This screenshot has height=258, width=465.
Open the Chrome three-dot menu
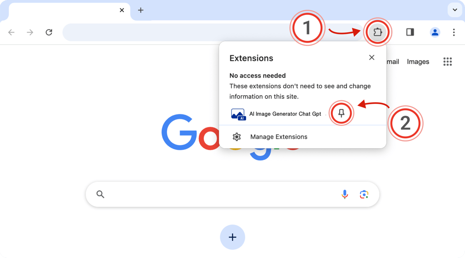tap(454, 32)
